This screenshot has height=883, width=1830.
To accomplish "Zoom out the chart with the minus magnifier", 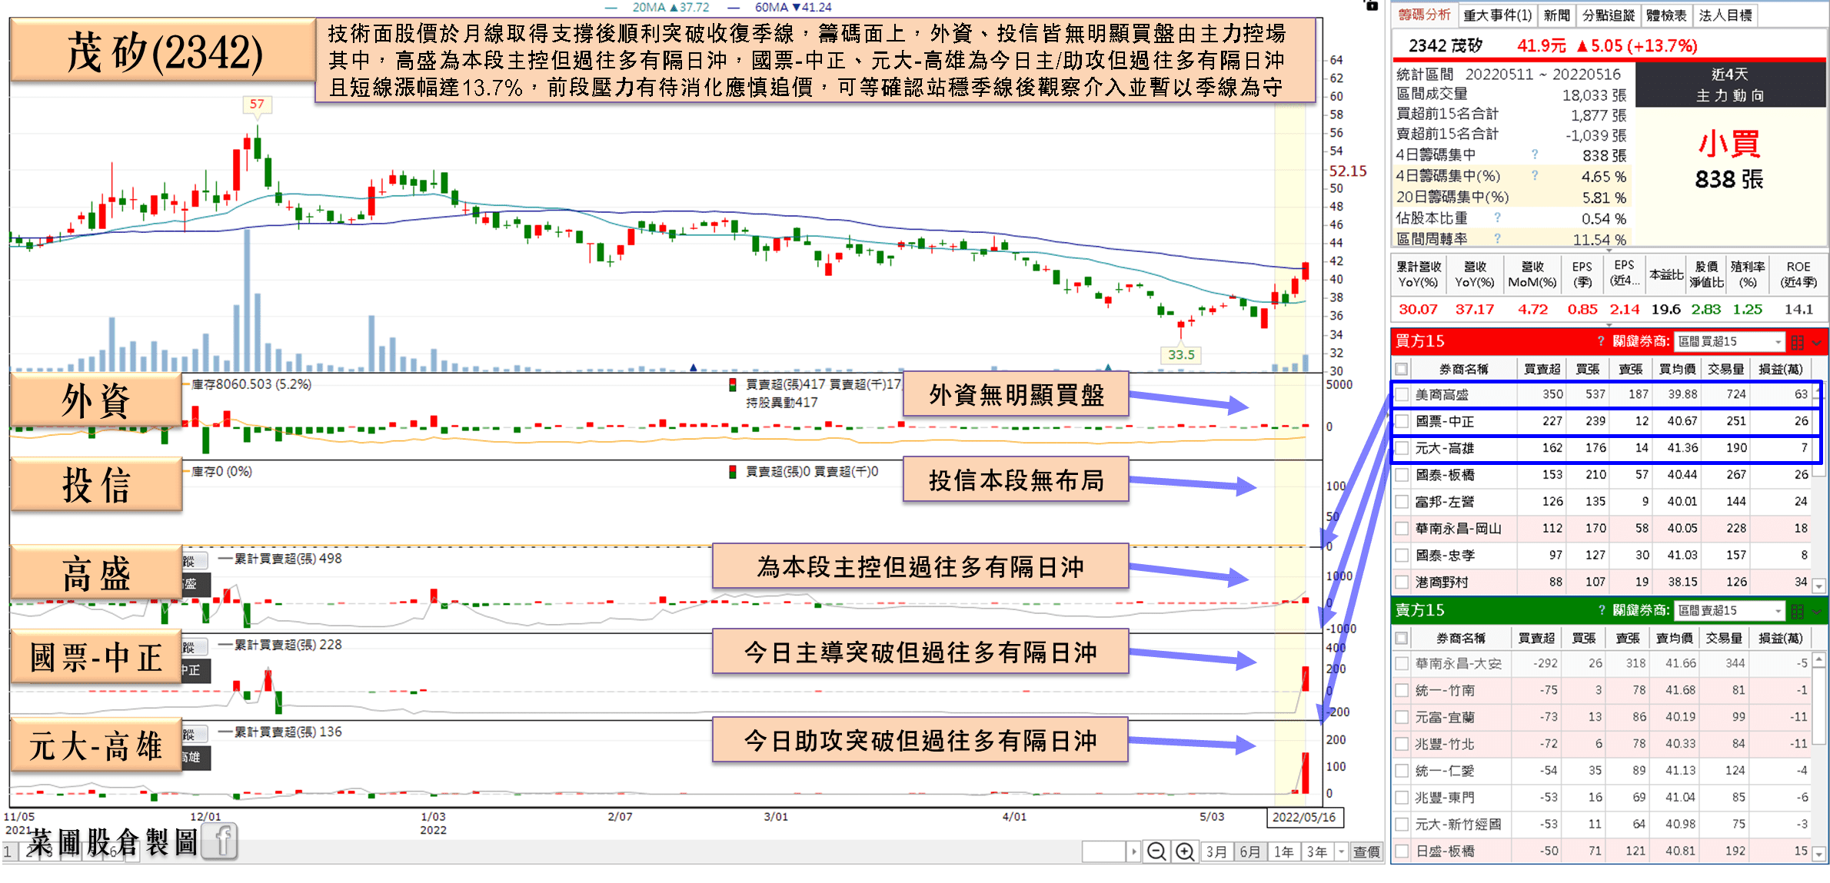I will pyautogui.click(x=1156, y=851).
